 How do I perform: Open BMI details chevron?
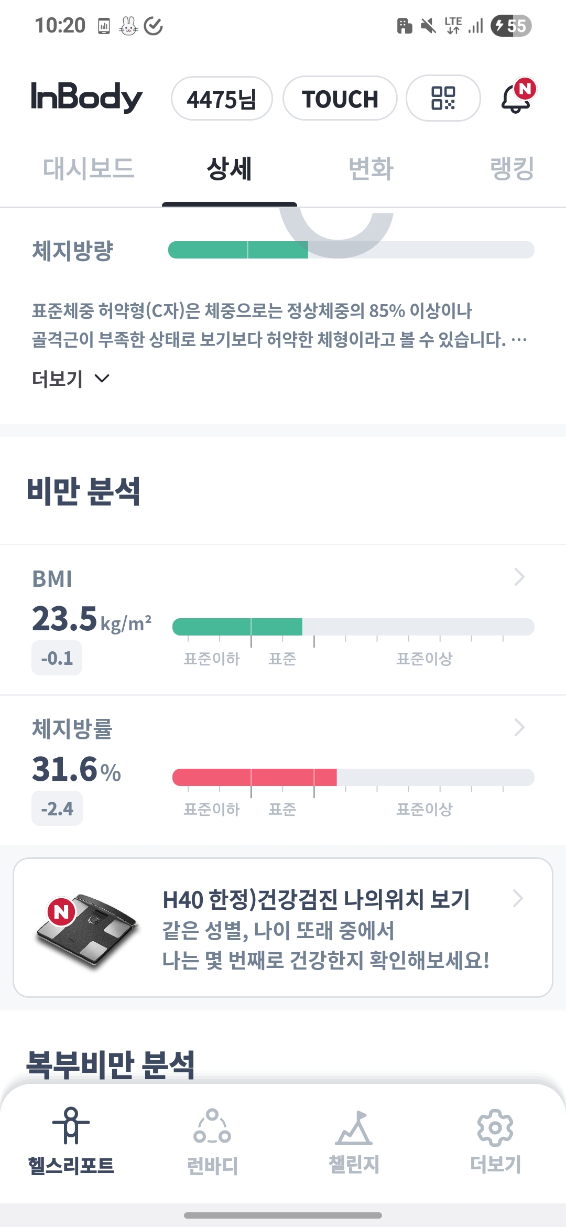tap(519, 577)
